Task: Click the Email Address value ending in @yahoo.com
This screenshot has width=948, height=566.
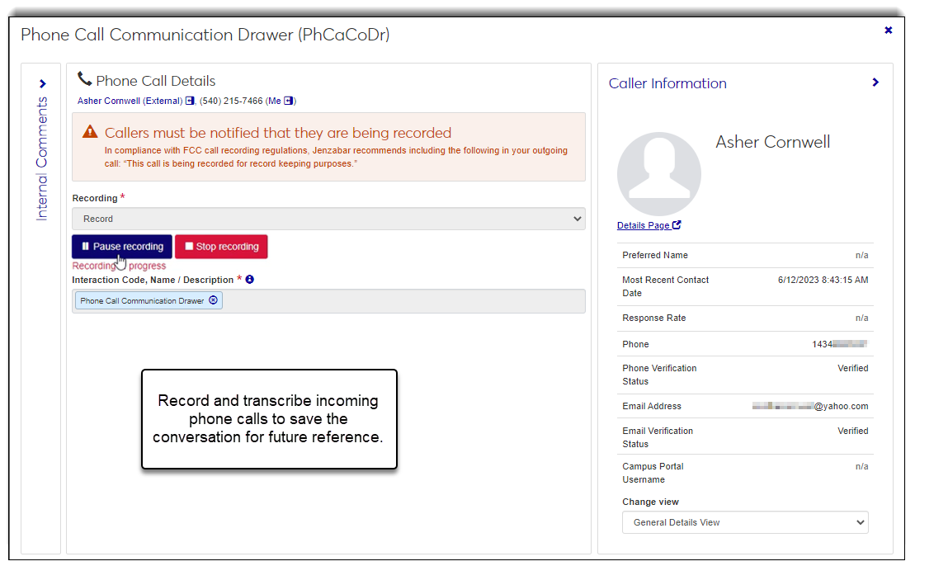Action: click(x=810, y=406)
